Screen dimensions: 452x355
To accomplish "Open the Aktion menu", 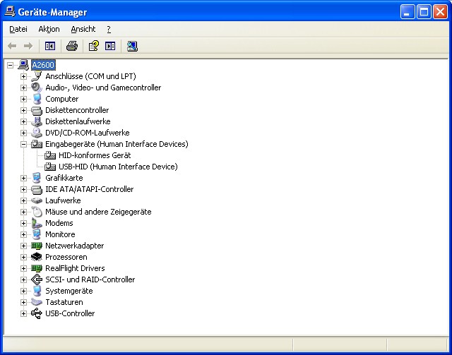I will [49, 29].
